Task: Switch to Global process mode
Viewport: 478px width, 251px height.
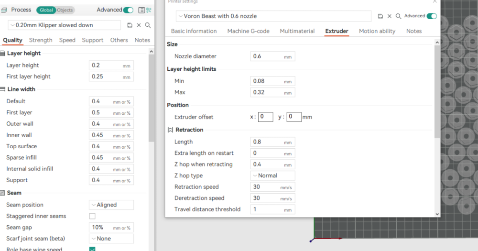Action: click(46, 10)
